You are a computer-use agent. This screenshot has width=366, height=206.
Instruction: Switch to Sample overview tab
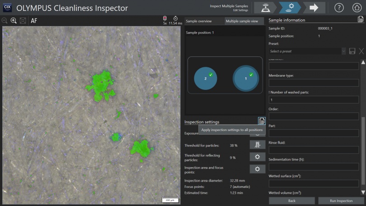[204, 21]
